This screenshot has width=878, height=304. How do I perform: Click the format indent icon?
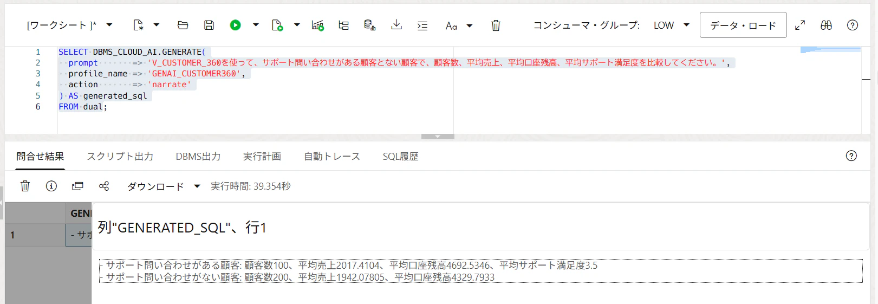click(422, 25)
